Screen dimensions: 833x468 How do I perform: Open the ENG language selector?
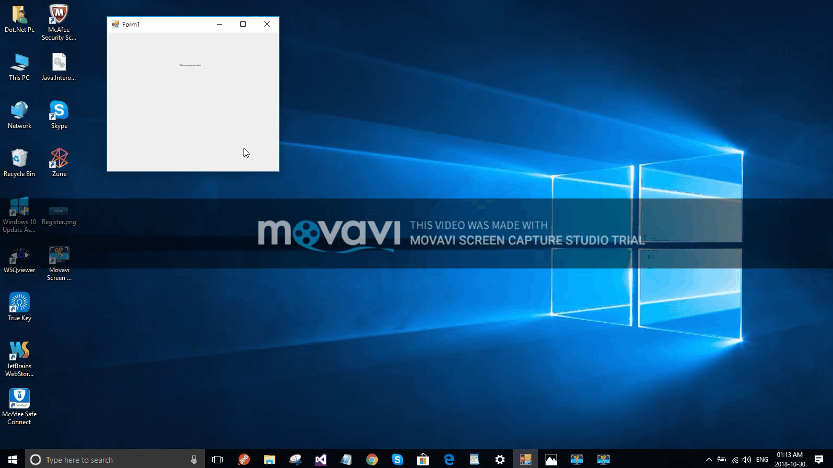(x=762, y=460)
